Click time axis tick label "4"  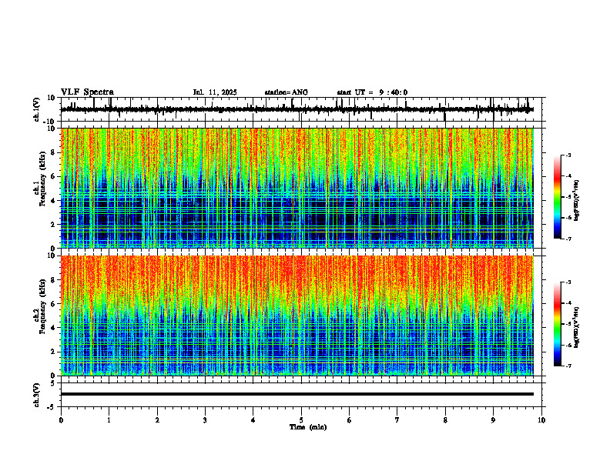pos(253,420)
